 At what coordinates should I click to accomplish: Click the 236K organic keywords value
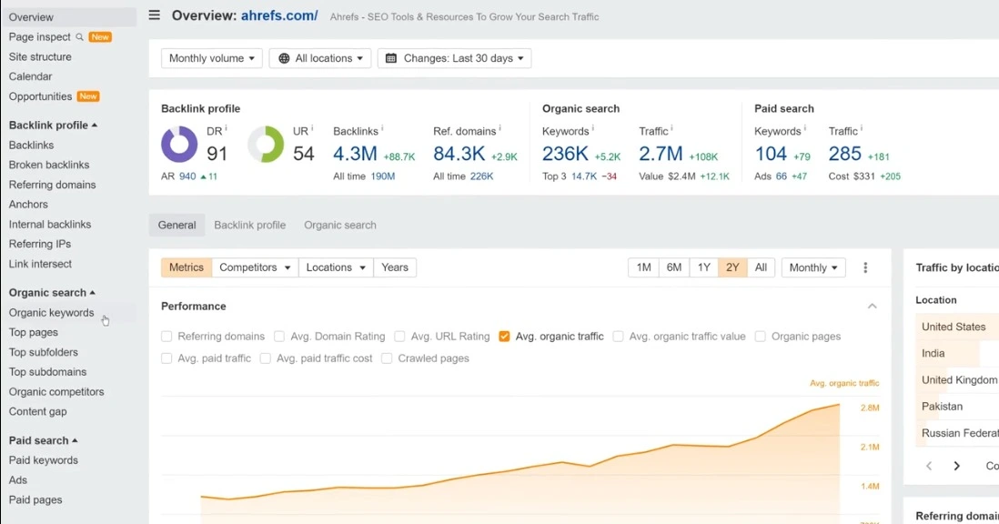pos(565,154)
